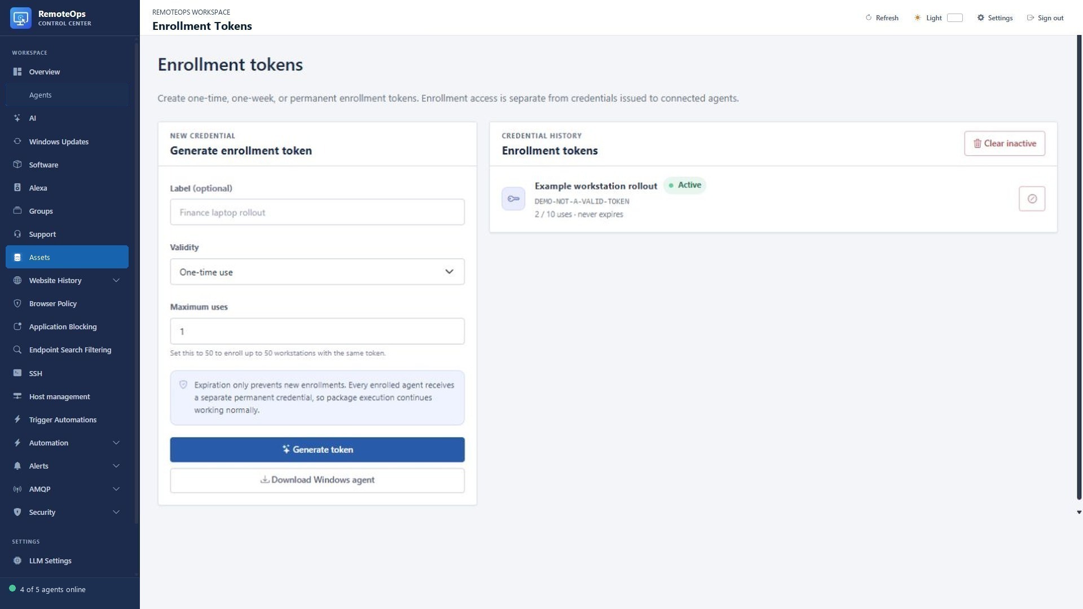Click the DEMO-NOT-A-VALID-TOKEN text
Screen dimensions: 1083x609
click(x=582, y=201)
